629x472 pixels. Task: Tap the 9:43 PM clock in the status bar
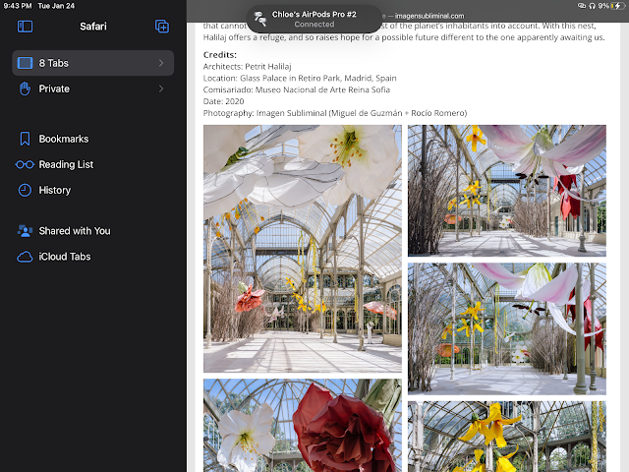click(x=18, y=6)
